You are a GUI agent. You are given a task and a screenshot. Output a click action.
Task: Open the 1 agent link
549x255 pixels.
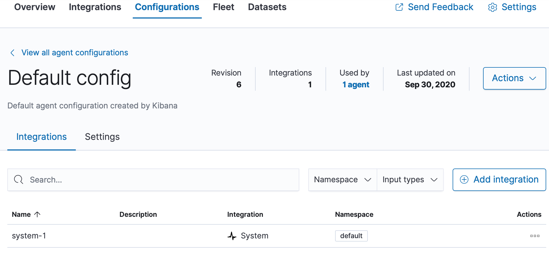point(355,84)
